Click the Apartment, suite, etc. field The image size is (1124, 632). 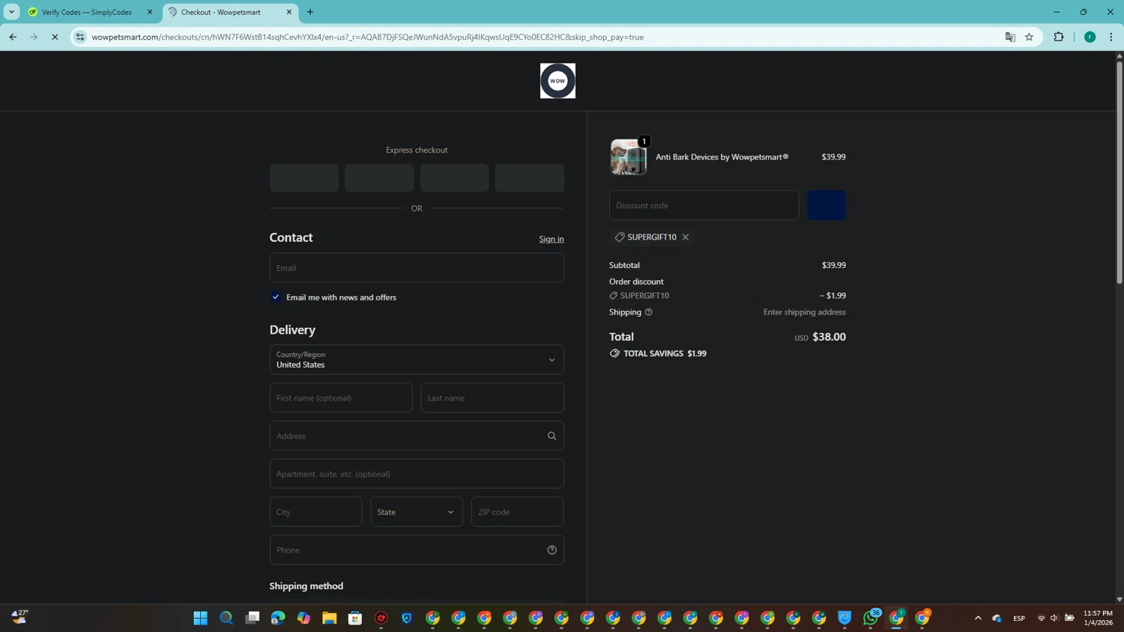(x=417, y=474)
